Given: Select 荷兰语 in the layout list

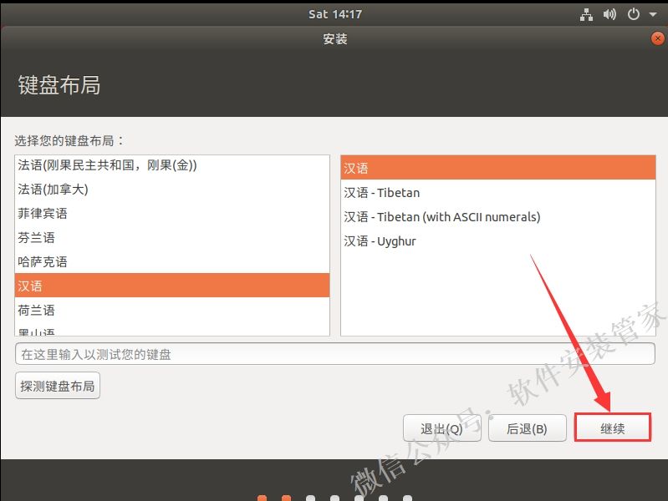Looking at the screenshot, I should (172, 310).
